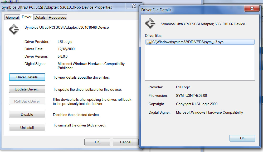The height and width of the screenshot is (152, 263).
Task: Click the Disable device button
Action: [27, 114]
